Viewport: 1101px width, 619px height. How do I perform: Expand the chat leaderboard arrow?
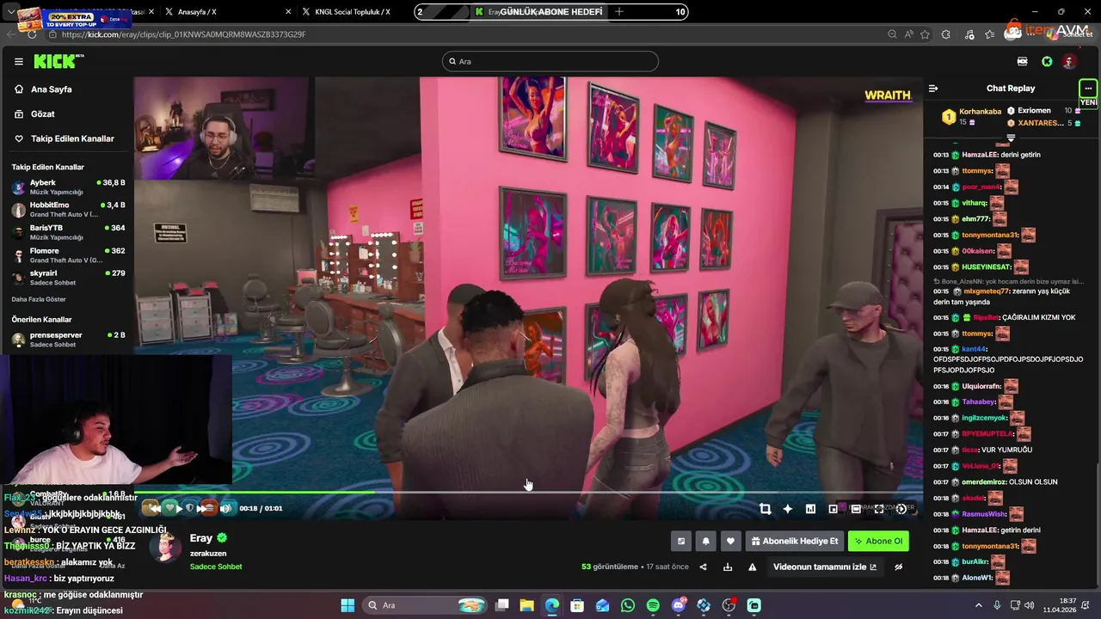(1011, 138)
